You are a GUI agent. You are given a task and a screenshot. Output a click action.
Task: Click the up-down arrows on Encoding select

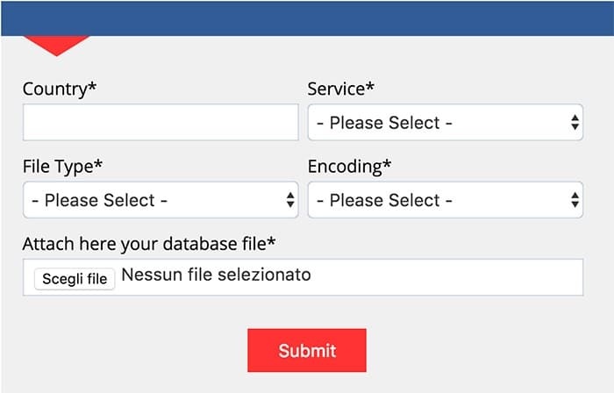(x=575, y=200)
